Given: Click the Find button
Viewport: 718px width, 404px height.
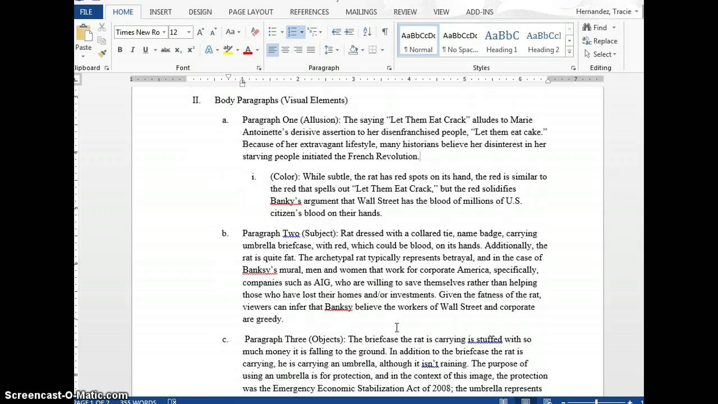Looking at the screenshot, I should click(595, 27).
